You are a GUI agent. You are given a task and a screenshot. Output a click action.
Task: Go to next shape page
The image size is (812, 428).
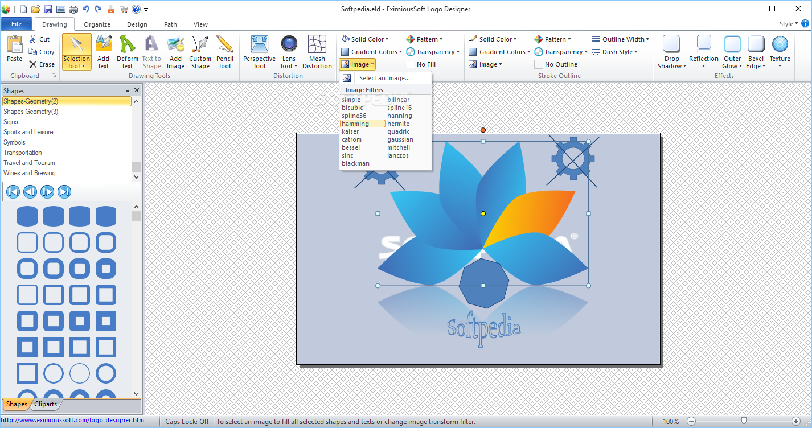click(47, 192)
